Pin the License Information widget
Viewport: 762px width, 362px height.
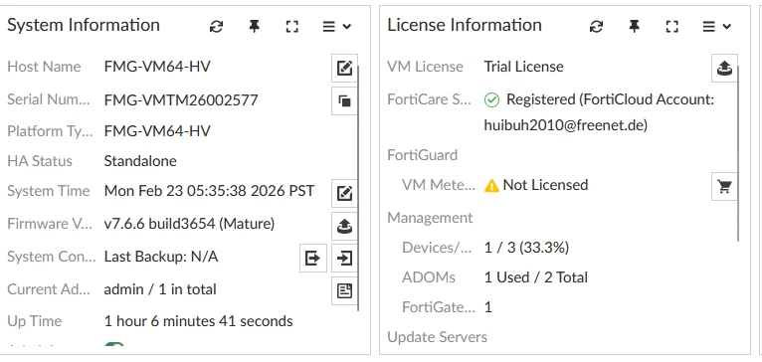coord(635,26)
